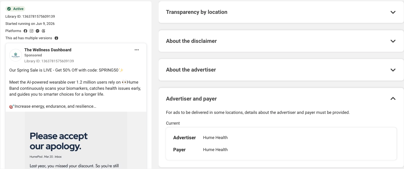Click the 'Advertiser and payer' heading
Viewport: 404px width, 169px height.
point(191,99)
